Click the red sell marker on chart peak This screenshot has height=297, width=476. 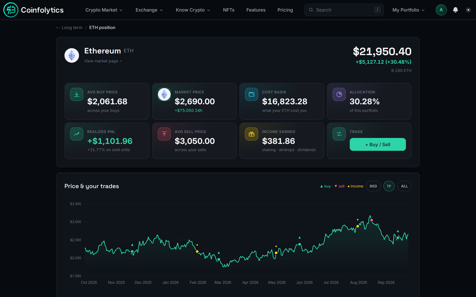pos(372,220)
